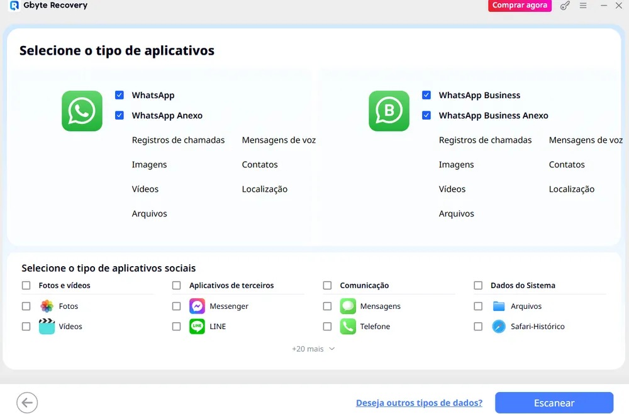The height and width of the screenshot is (414, 629).
Task: Click the Vídeos teal filmstrip icon
Action: point(47,326)
